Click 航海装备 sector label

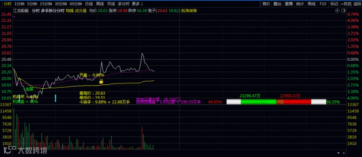point(189,10)
